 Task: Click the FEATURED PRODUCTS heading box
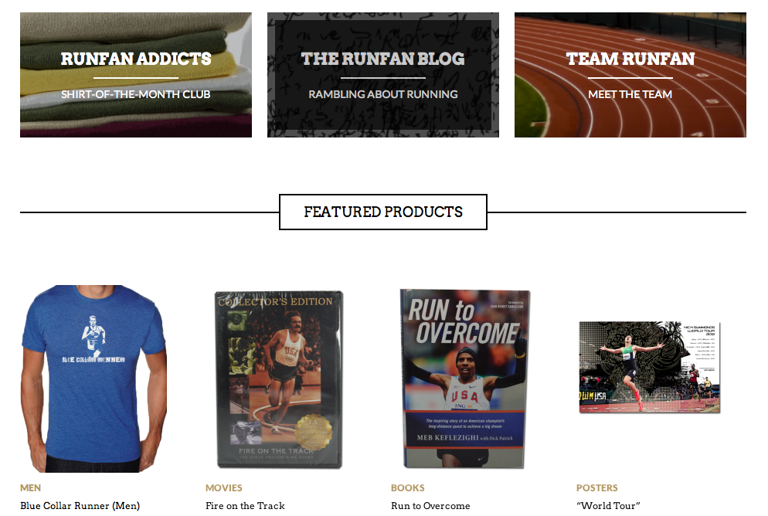pos(383,212)
